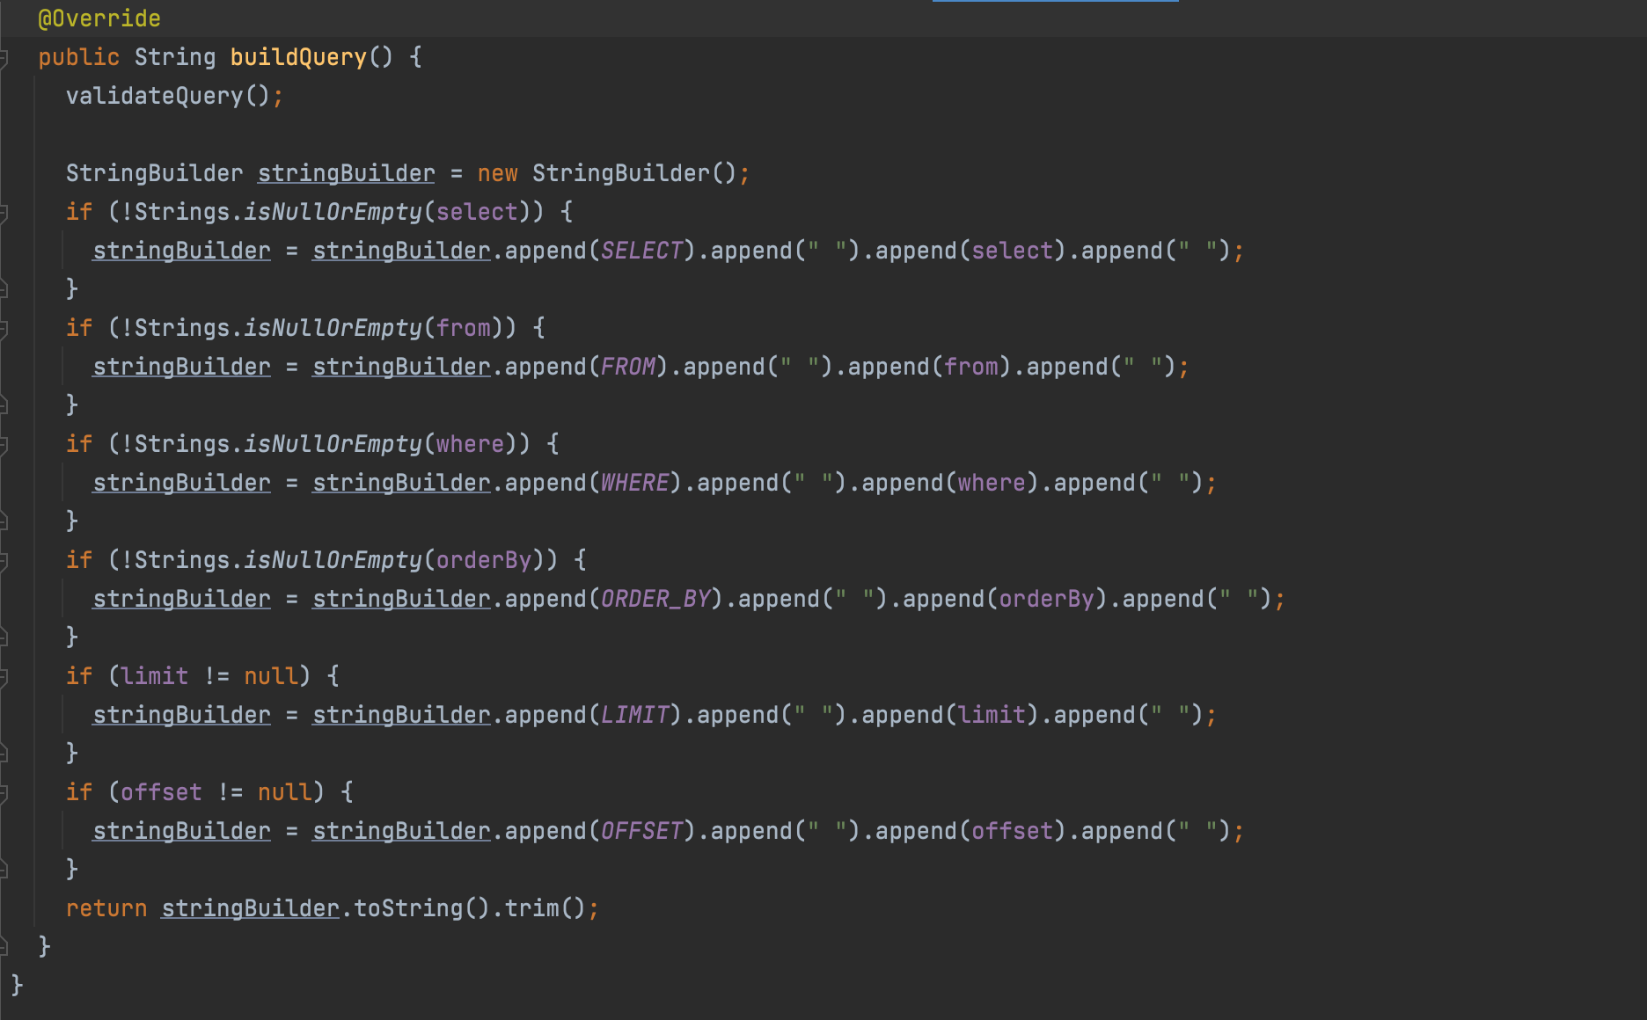
Task: Click the LIMIT constant
Action: 635,715
